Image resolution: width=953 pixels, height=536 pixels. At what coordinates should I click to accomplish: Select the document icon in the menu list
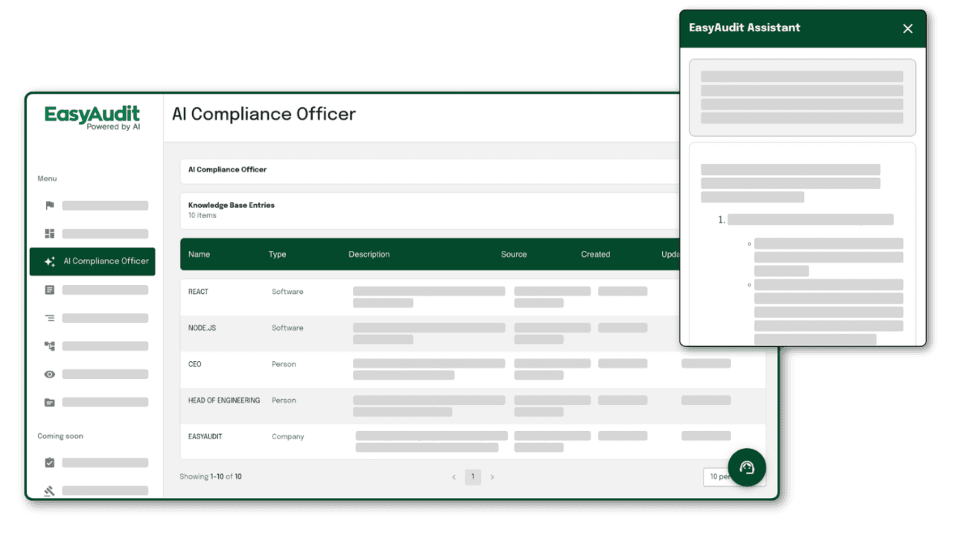tap(49, 290)
